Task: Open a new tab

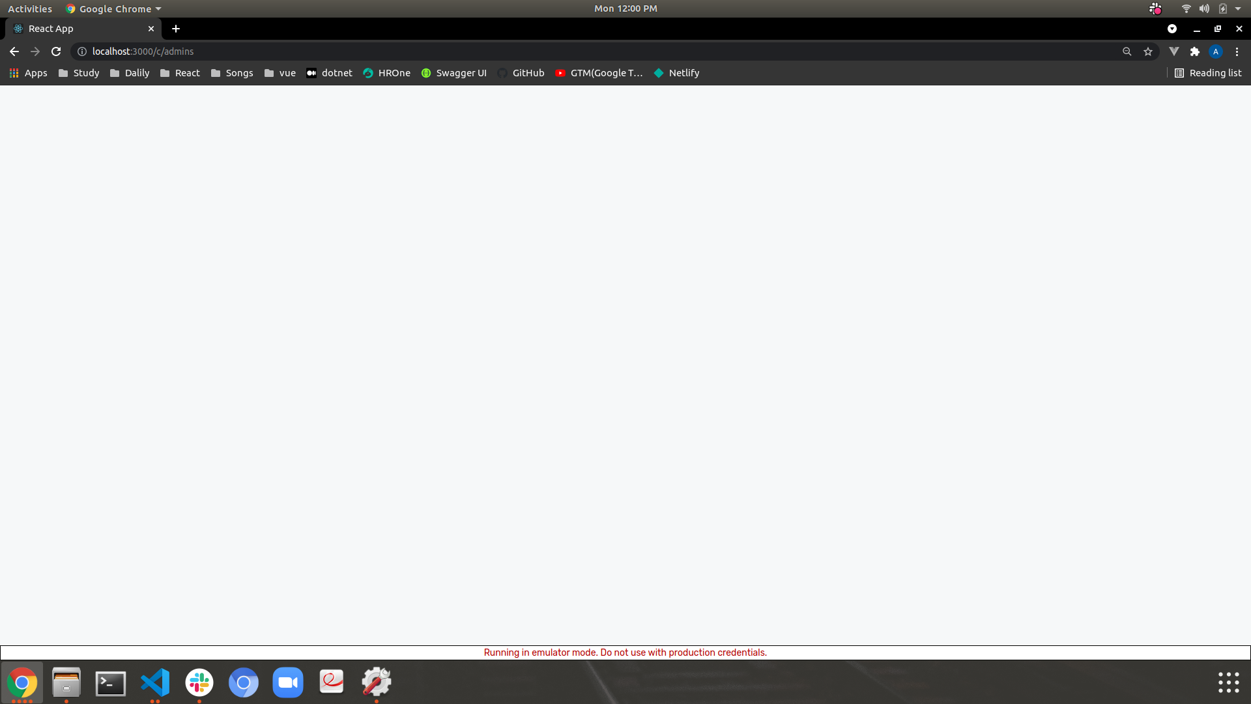Action: 176,29
